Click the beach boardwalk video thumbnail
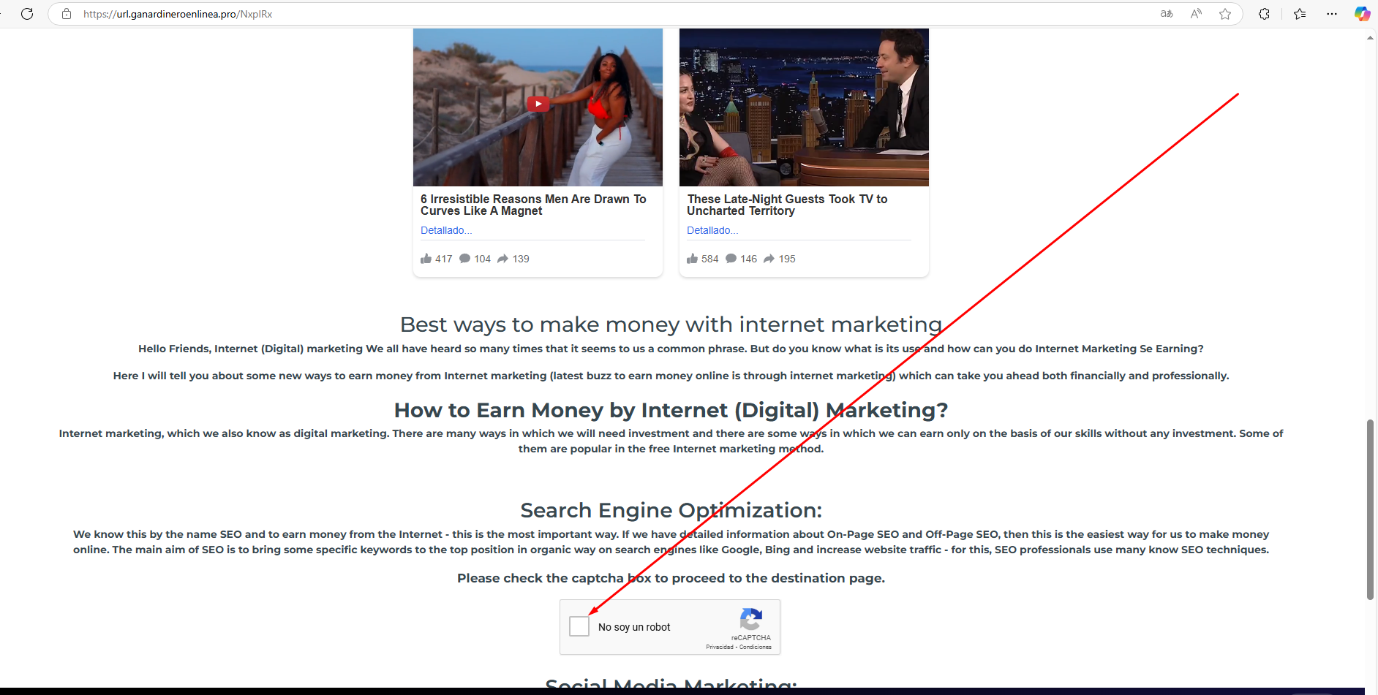 (x=538, y=107)
